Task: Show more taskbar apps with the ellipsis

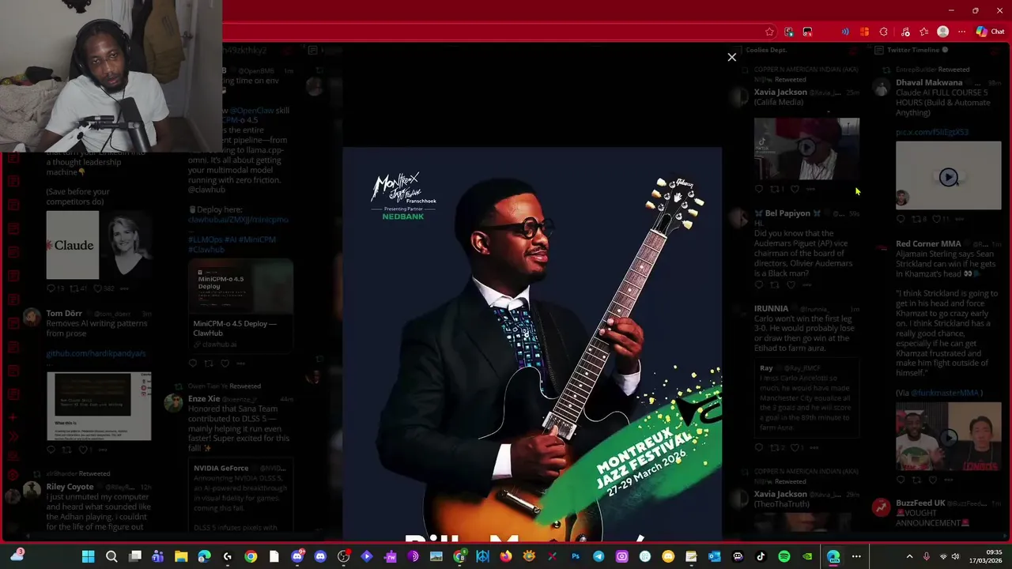Action: pos(856,556)
